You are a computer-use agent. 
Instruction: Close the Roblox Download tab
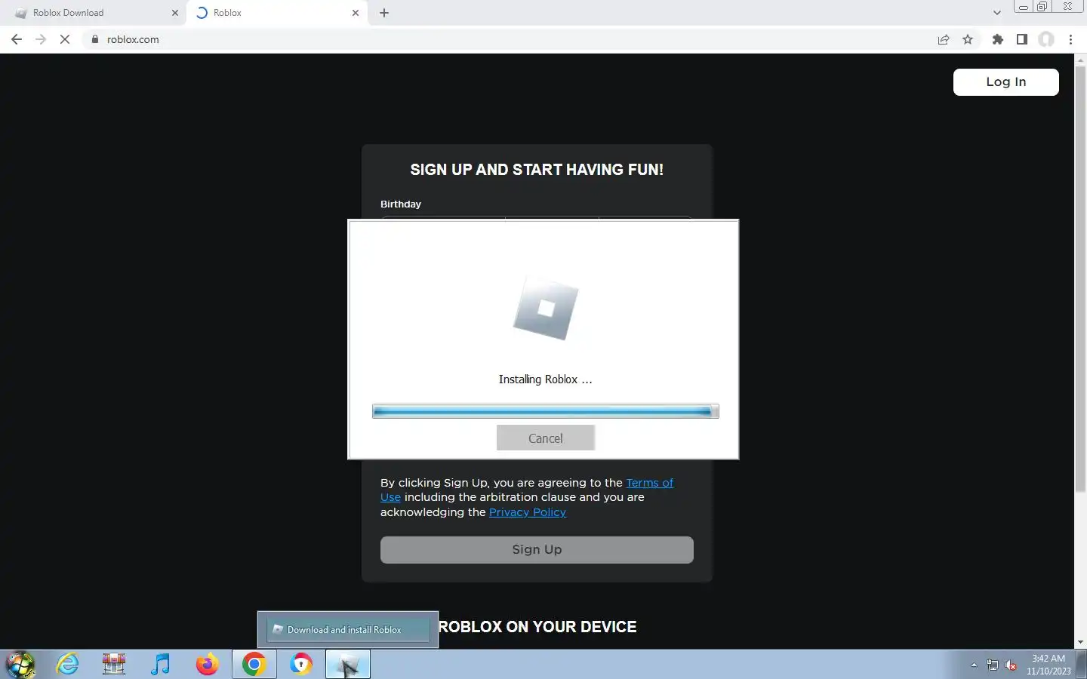pyautogui.click(x=175, y=13)
